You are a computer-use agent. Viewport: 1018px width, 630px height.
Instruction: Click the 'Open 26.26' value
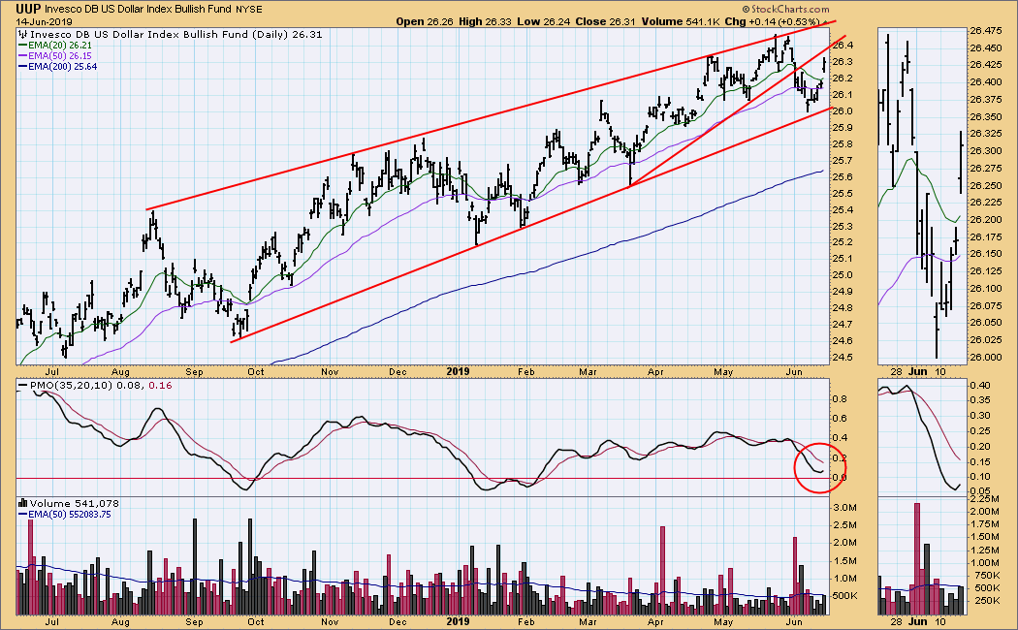(425, 21)
